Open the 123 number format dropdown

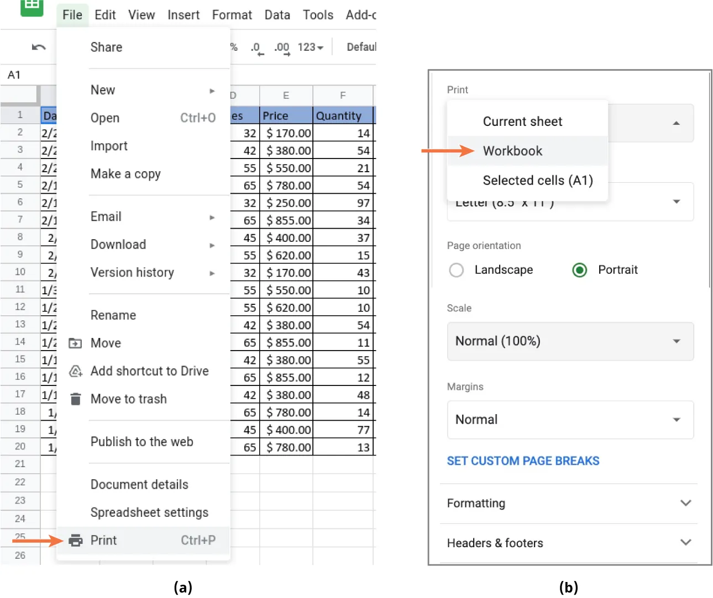310,47
